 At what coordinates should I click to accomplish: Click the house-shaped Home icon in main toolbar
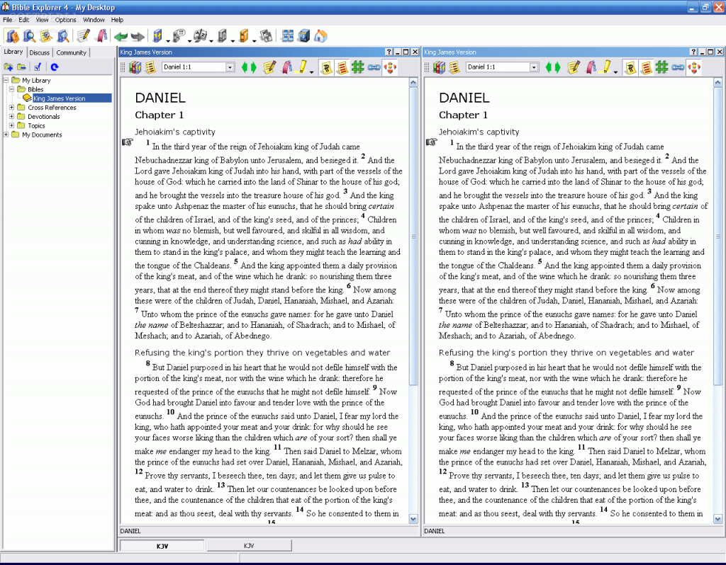click(x=320, y=36)
